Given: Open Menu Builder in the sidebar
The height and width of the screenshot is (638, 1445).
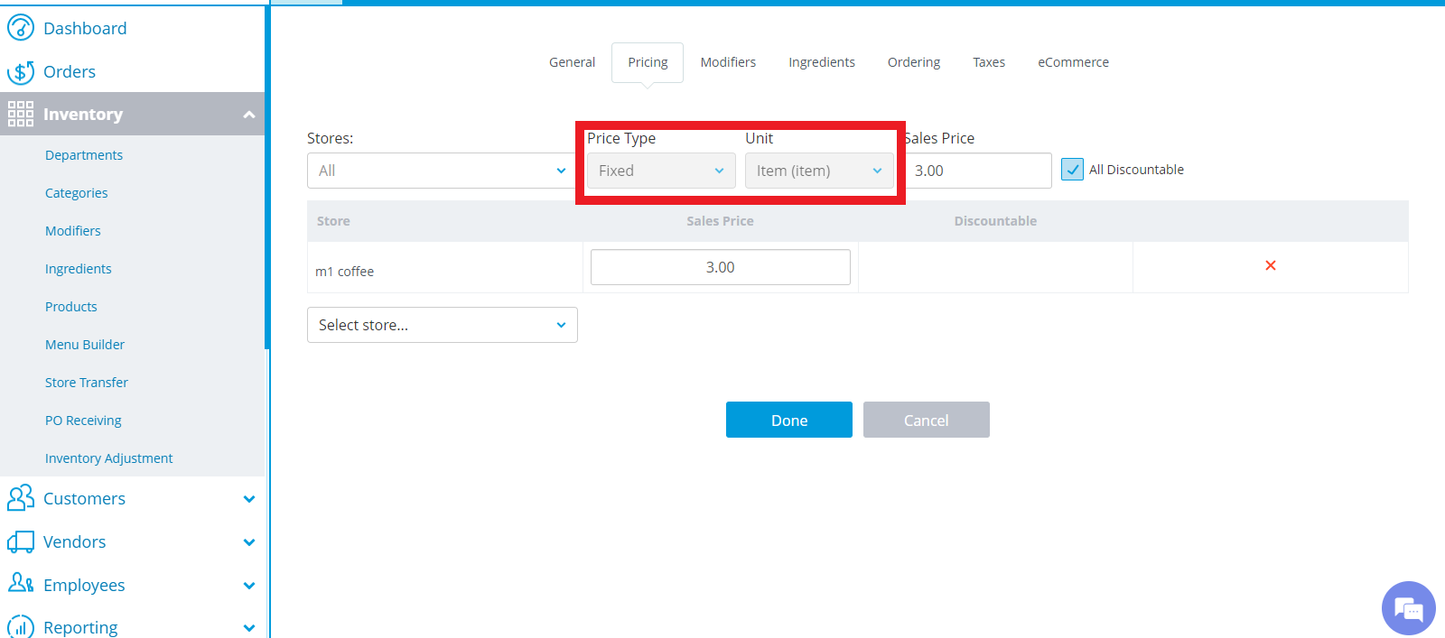Looking at the screenshot, I should coord(85,345).
